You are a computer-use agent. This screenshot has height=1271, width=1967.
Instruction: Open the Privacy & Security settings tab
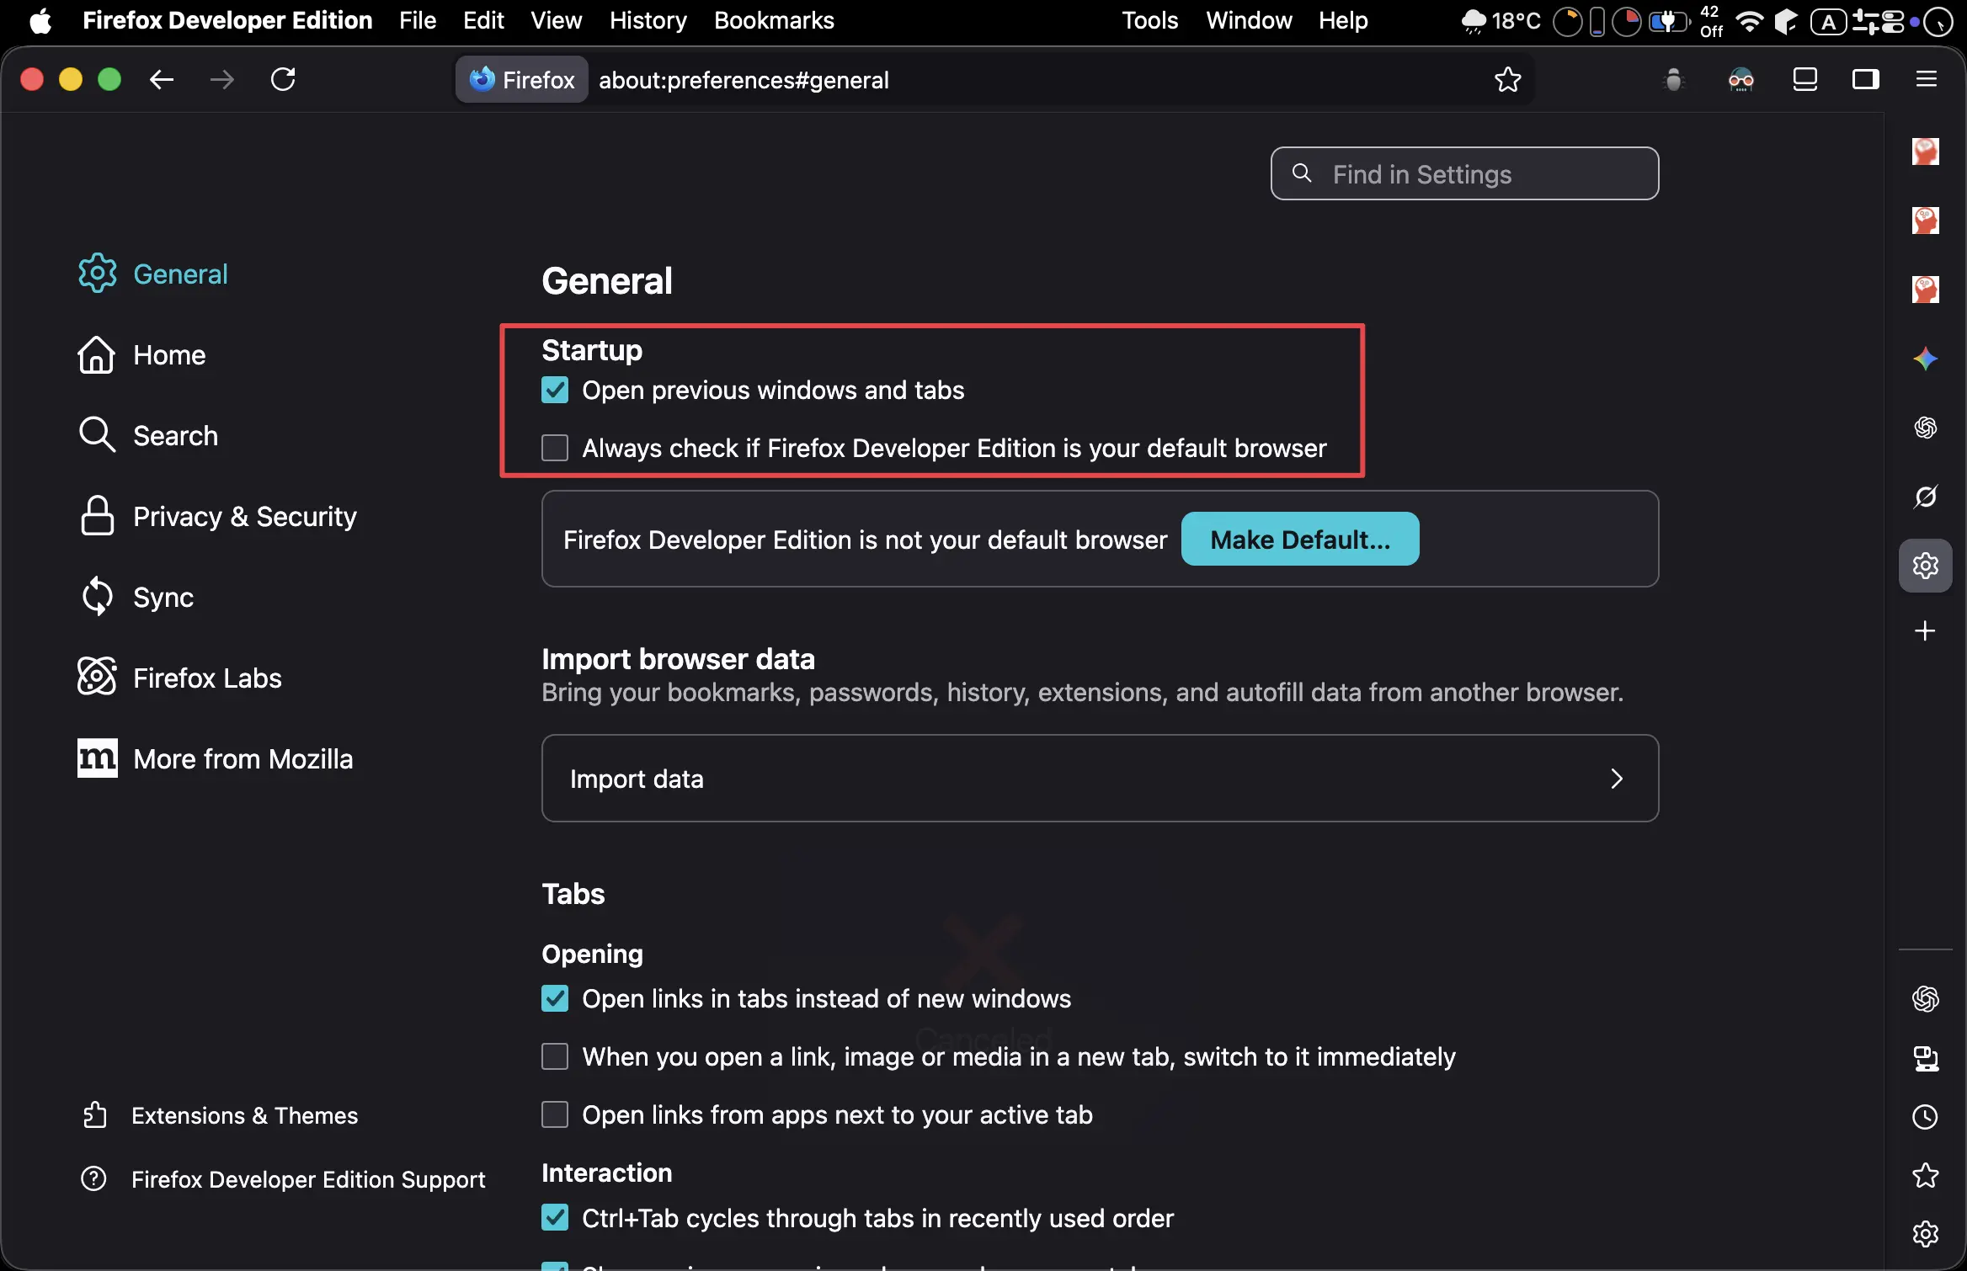pos(244,517)
